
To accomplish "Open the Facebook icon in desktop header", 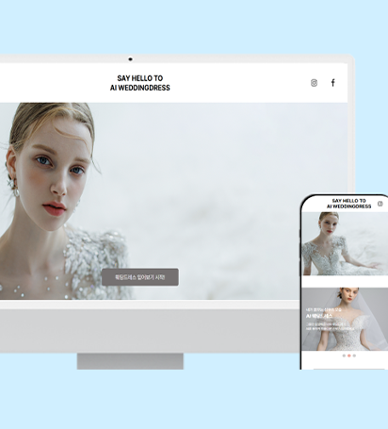I will [332, 83].
